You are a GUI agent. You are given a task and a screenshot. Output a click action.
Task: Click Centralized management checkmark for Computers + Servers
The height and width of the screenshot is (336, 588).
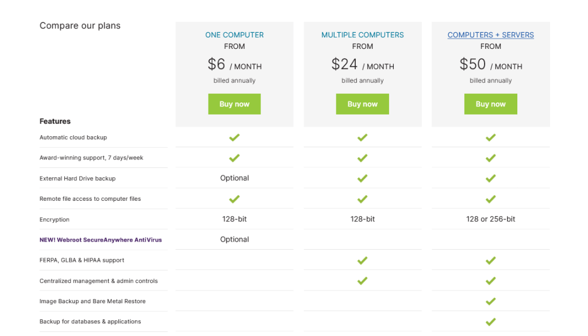pos(490,281)
